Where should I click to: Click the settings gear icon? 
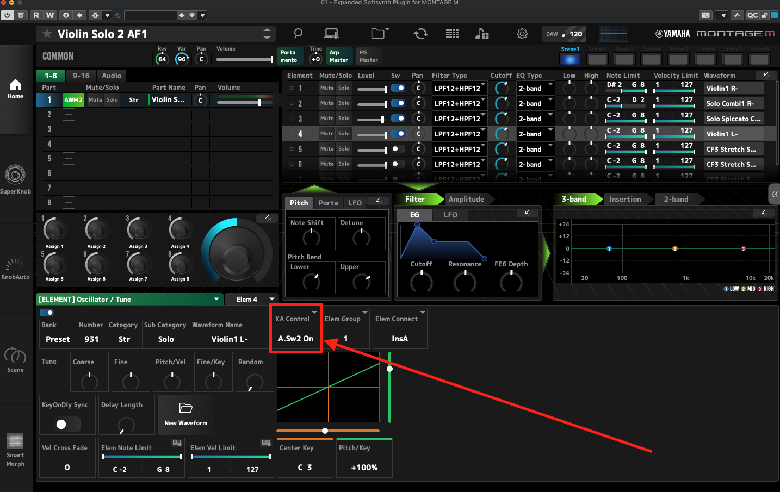[522, 34]
